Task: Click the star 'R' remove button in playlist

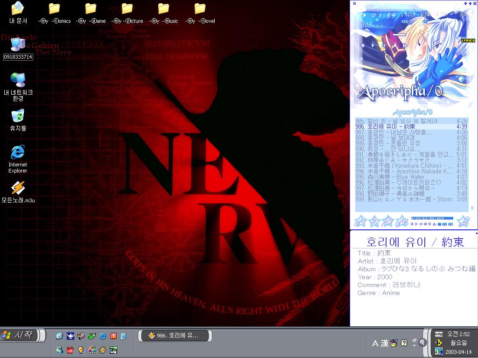Action: tap(374, 221)
